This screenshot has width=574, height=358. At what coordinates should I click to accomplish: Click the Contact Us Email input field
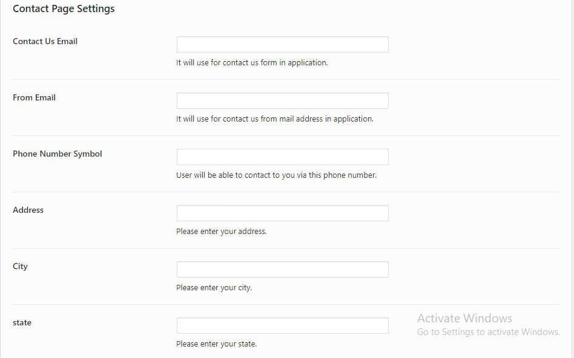(282, 45)
